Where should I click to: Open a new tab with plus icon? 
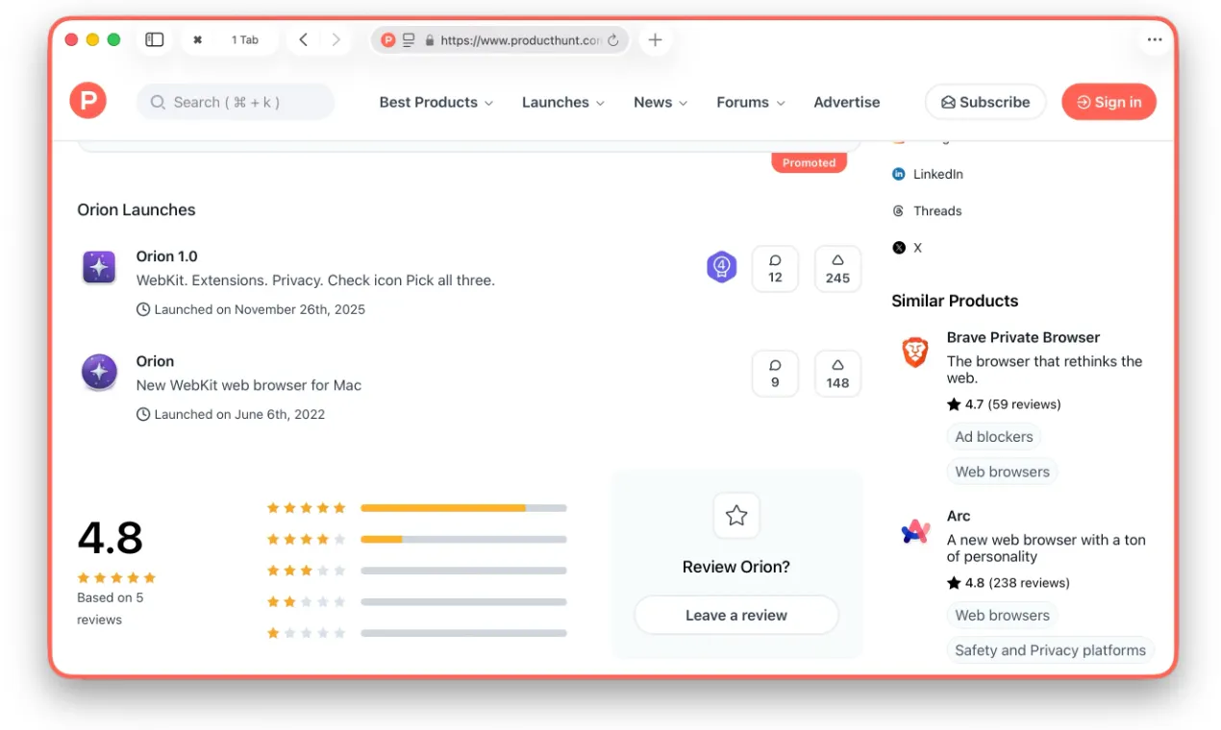tap(655, 39)
